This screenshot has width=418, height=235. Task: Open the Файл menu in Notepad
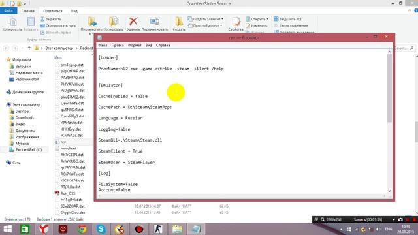coord(103,45)
